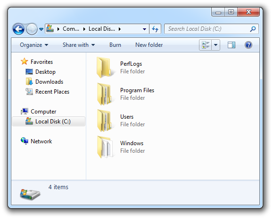This screenshot has width=273, height=218.
Task: Minimize the Explorer window
Action: tap(218, 12)
